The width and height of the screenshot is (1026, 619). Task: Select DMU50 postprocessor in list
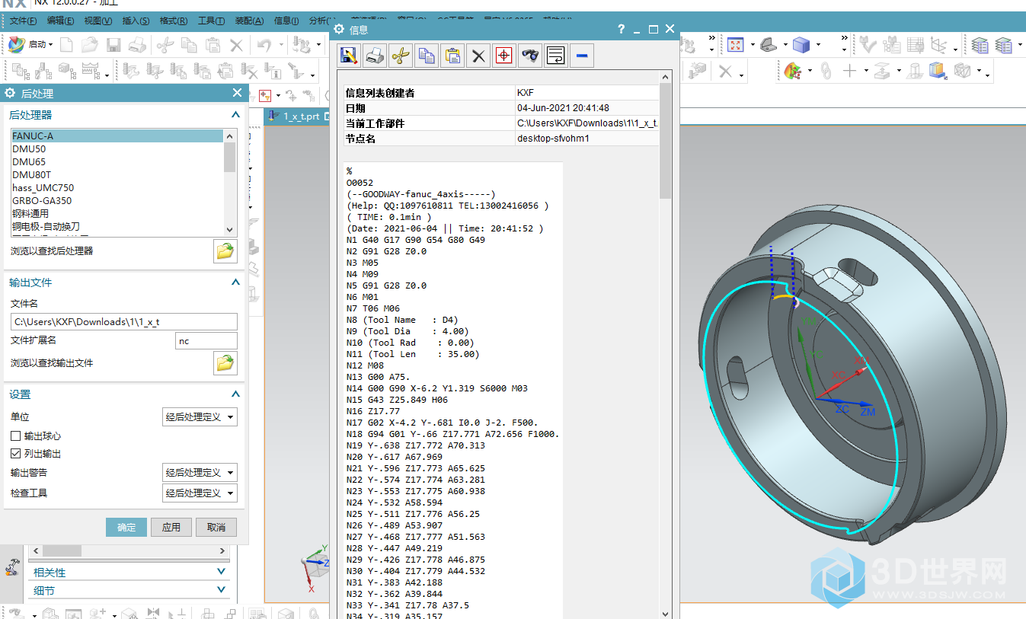[117, 149]
